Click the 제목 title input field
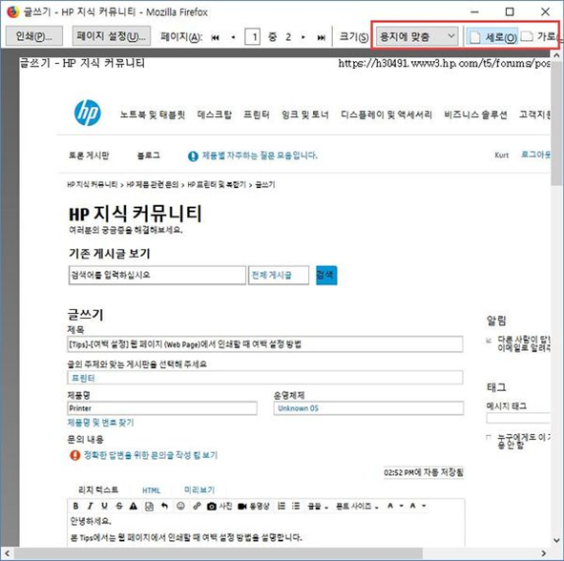The height and width of the screenshot is (561, 564). point(264,344)
